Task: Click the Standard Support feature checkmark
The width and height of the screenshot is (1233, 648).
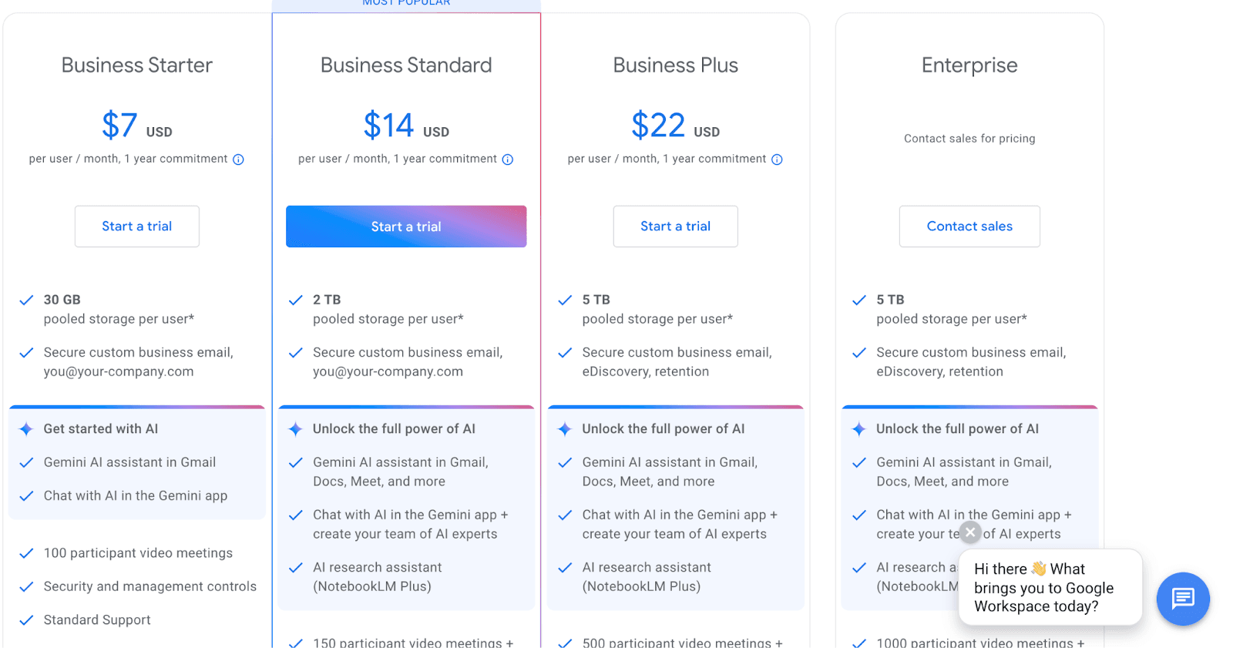Action: (x=26, y=620)
